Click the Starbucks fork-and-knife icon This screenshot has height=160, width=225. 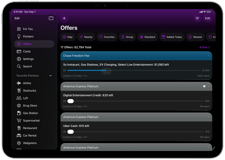click(x=19, y=91)
